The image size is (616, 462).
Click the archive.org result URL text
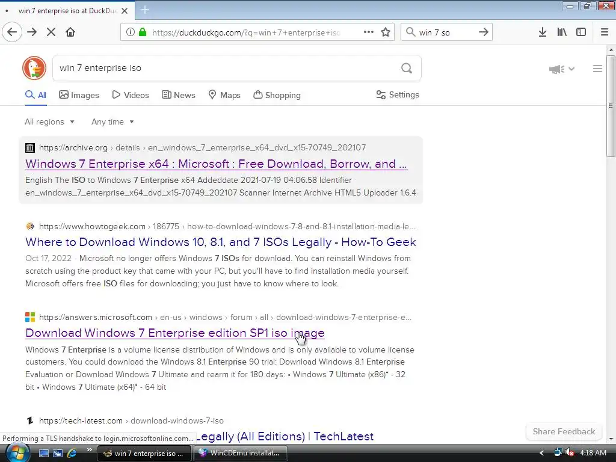202,148
